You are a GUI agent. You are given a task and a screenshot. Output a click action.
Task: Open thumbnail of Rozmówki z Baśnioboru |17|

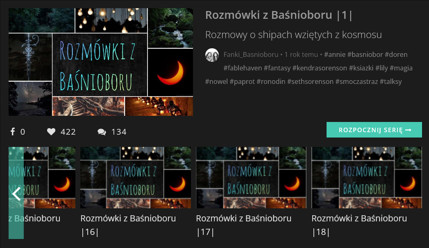click(251, 178)
